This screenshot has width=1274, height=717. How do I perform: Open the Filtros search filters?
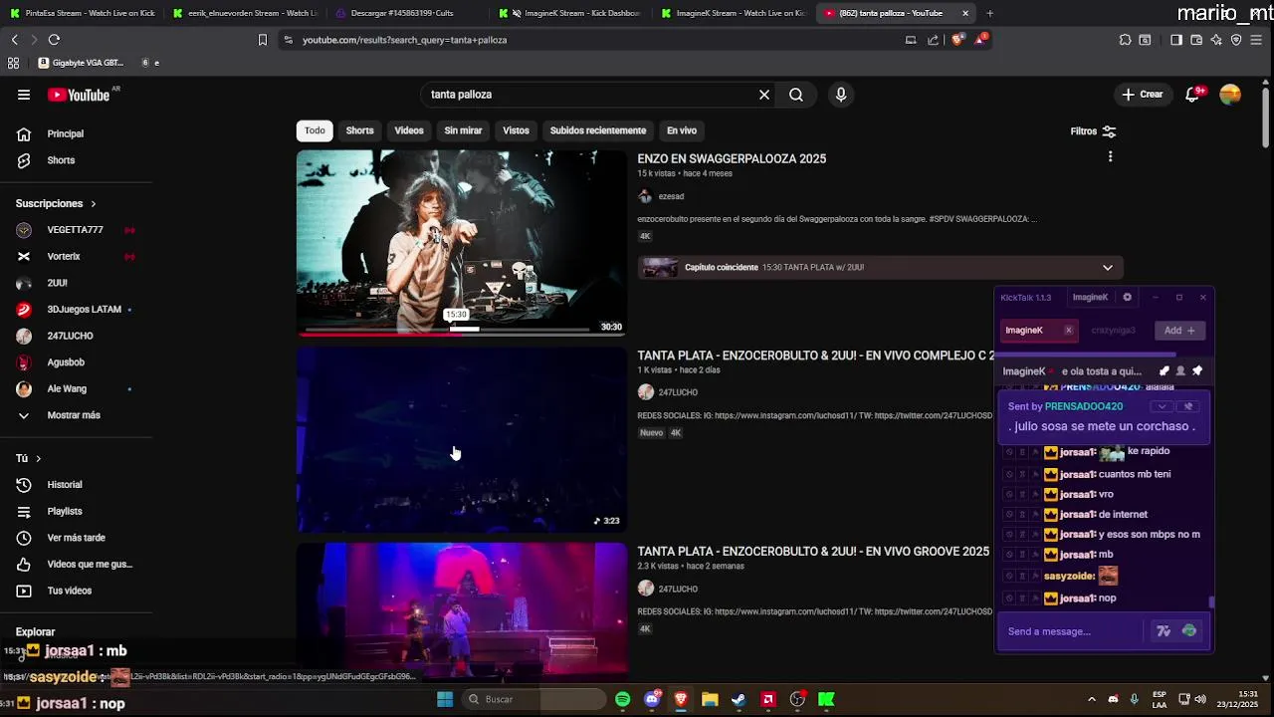point(1093,131)
